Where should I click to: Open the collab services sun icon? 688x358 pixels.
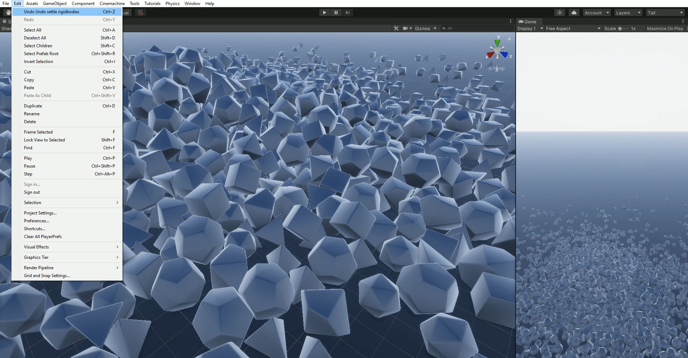(559, 13)
